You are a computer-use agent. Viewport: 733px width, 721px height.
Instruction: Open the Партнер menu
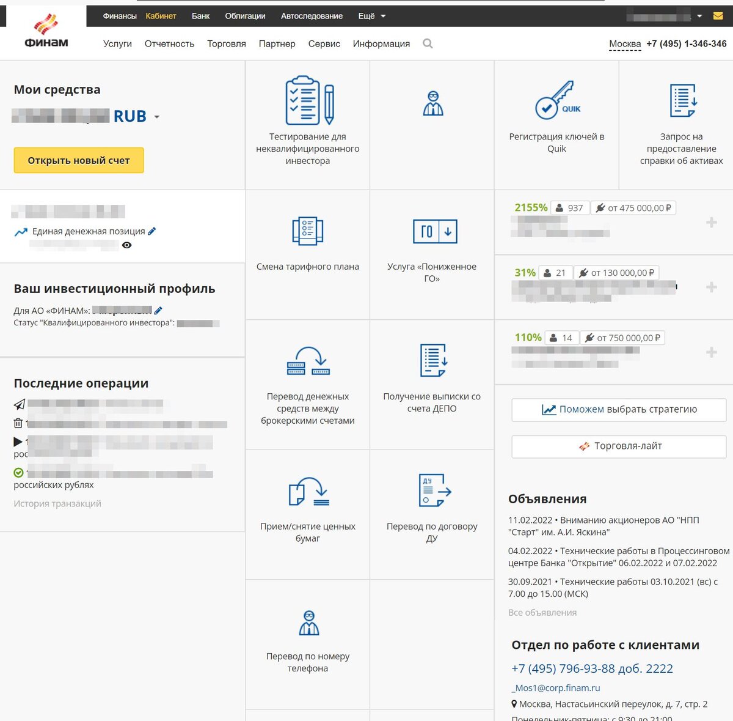(277, 43)
